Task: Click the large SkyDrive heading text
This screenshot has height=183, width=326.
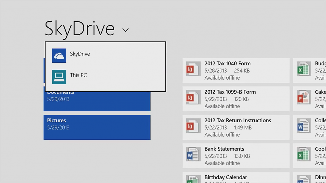Action: [80, 29]
